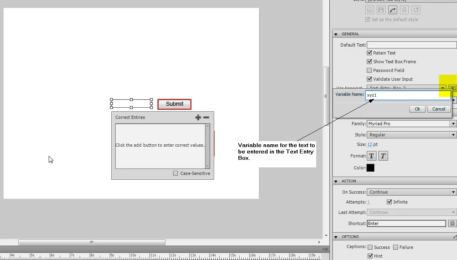
Task: Toggle the Hint caption checkbox
Action: 370,256
